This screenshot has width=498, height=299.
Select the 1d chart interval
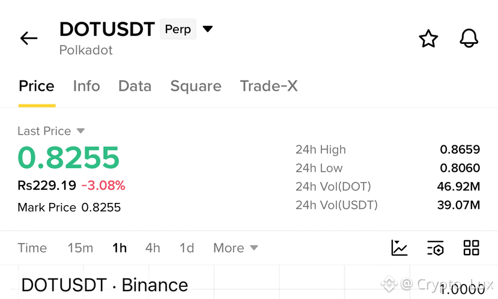[187, 248]
